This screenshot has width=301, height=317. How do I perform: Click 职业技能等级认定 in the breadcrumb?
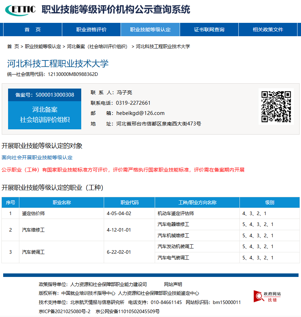pos(43,46)
